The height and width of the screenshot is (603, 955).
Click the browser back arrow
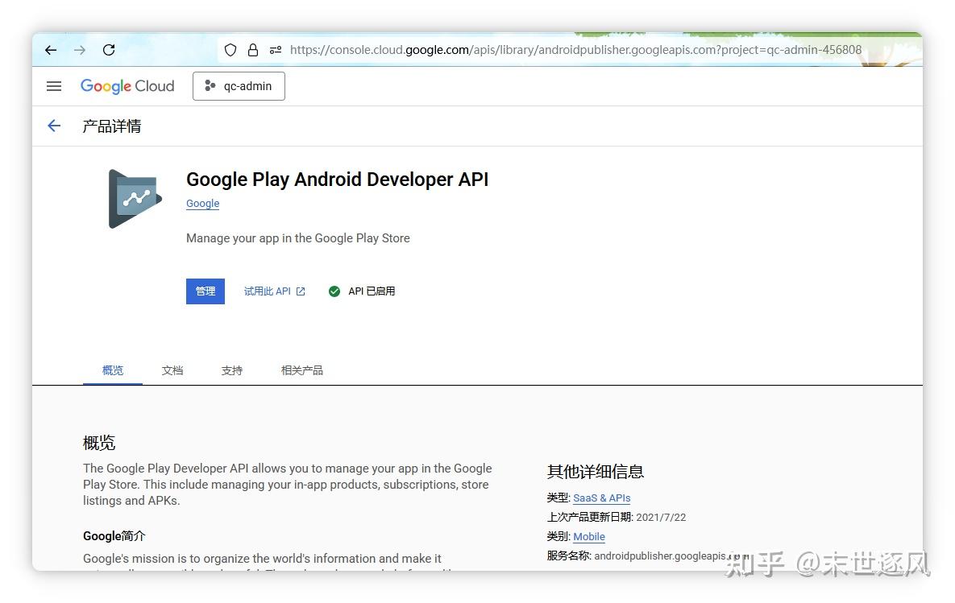click(x=50, y=49)
